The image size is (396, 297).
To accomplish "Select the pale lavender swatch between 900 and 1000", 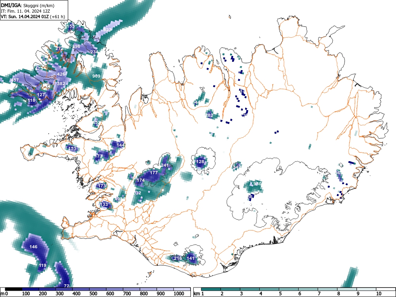I will pyautogui.click(x=165, y=289).
